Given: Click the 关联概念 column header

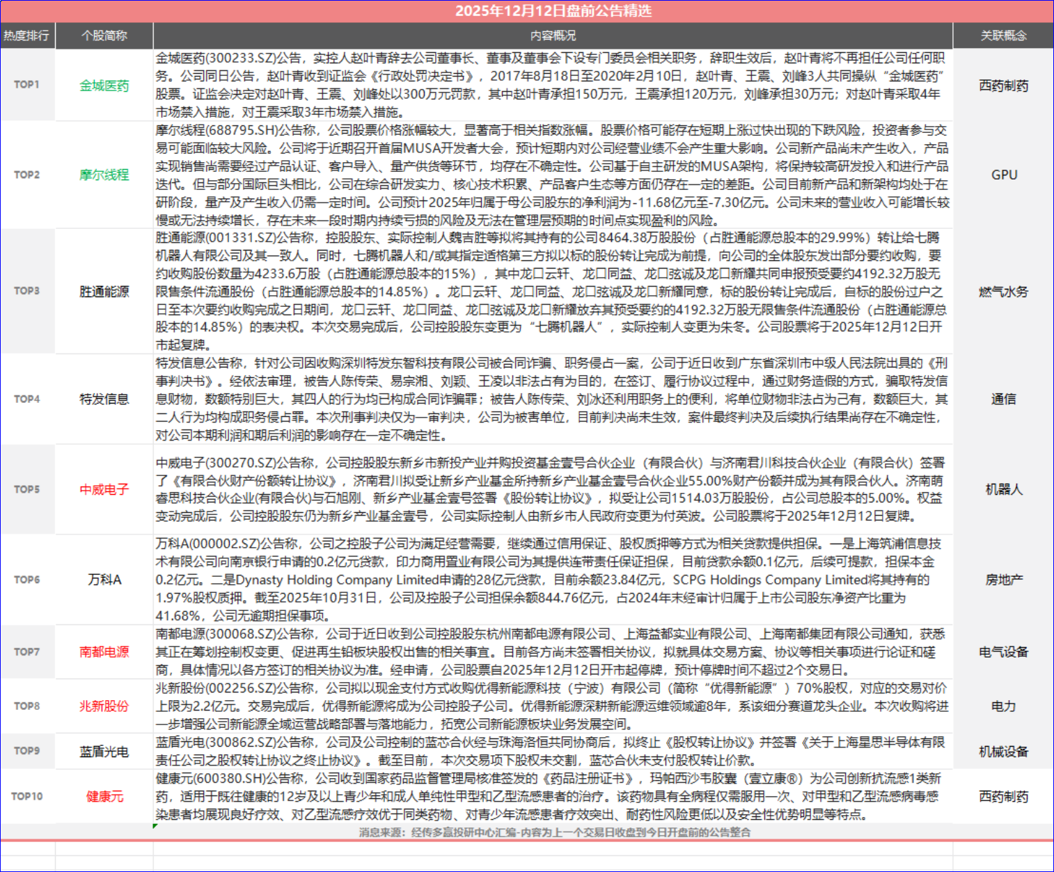Looking at the screenshot, I should (x=1004, y=35).
